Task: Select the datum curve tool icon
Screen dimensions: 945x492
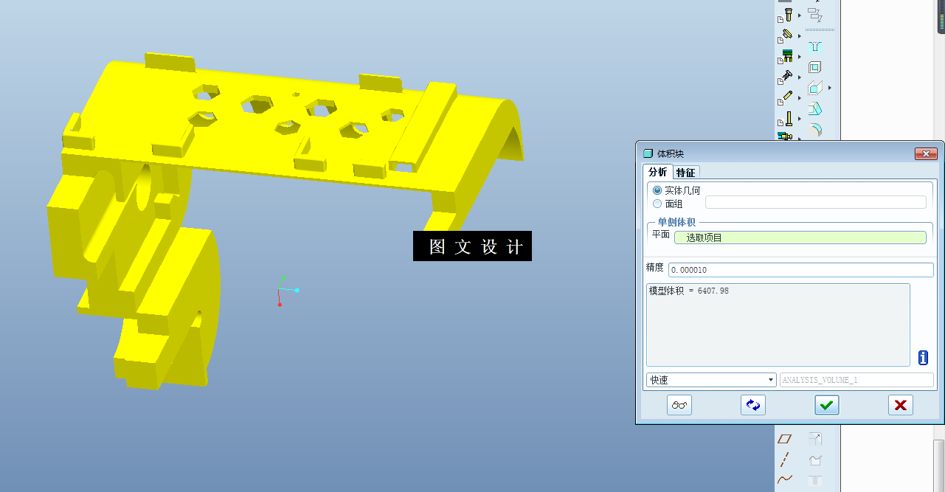Action: 785,478
